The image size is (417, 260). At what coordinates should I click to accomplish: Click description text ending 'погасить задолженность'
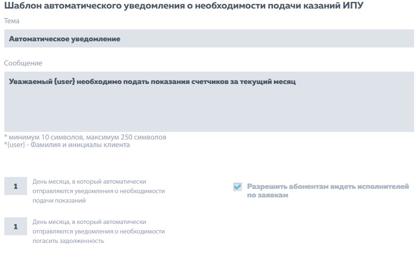[99, 232]
